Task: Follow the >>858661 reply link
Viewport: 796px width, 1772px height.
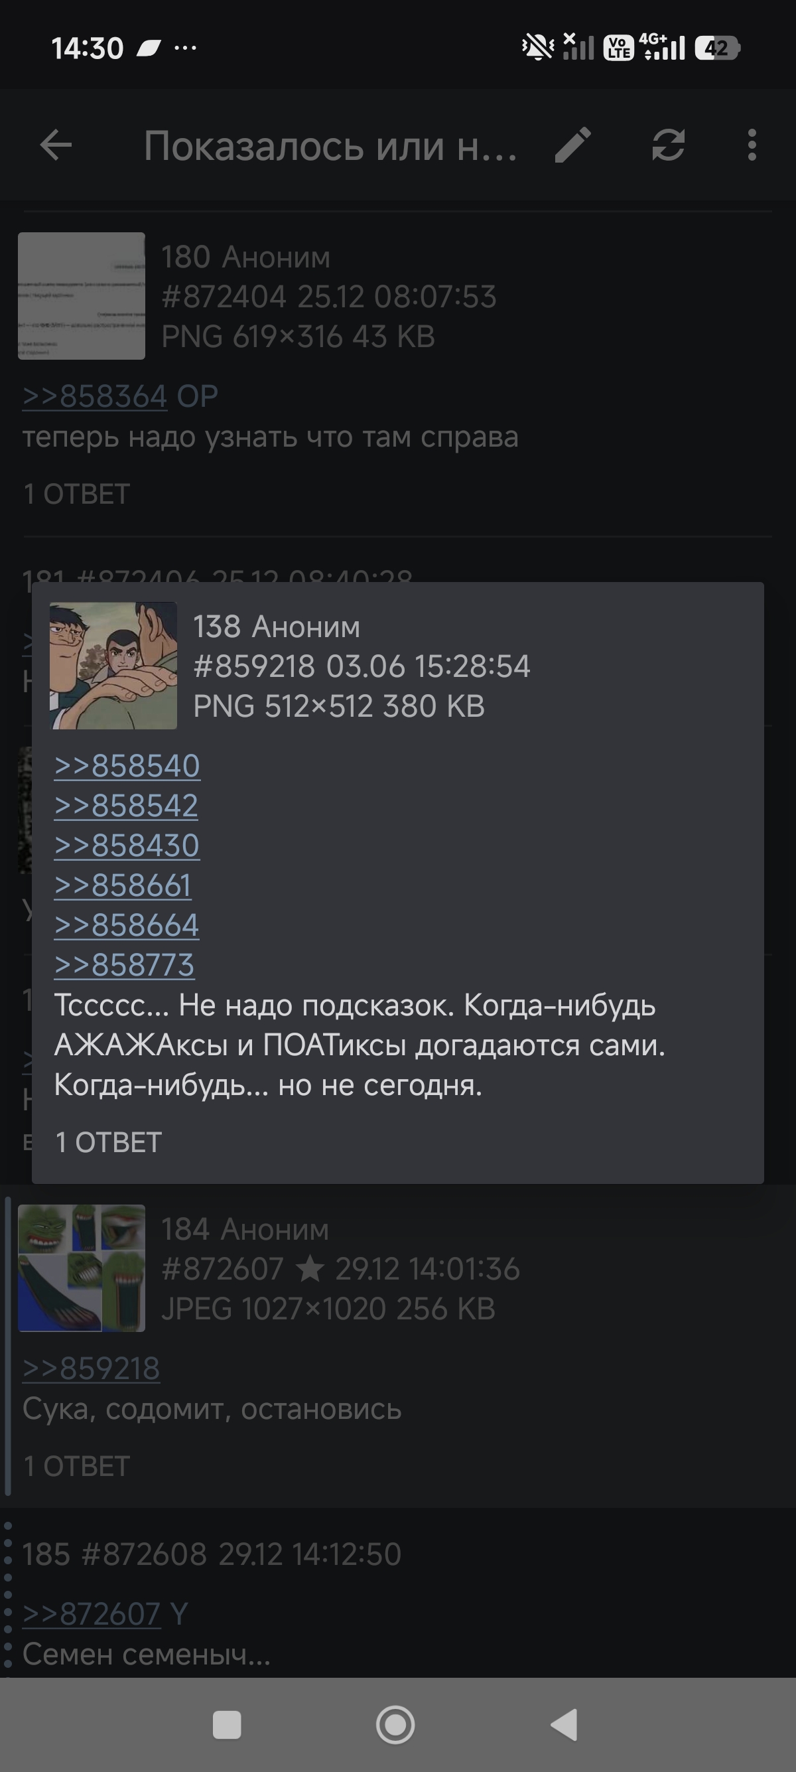Action: [122, 886]
